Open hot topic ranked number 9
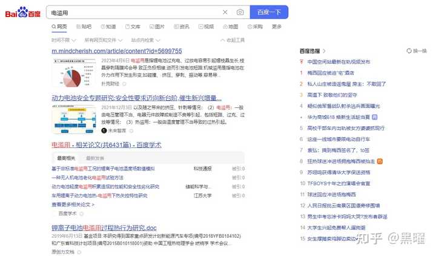Image resolution: width=436 pixels, height=256 pixels. pos(339,172)
